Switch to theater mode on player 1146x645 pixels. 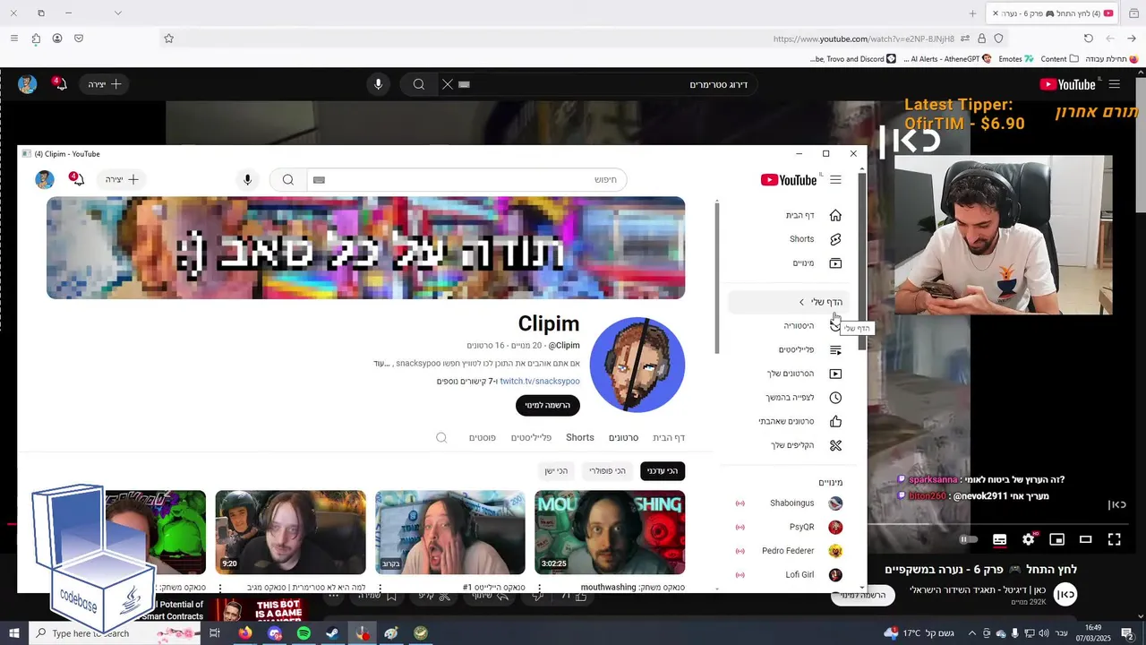(x=1086, y=539)
